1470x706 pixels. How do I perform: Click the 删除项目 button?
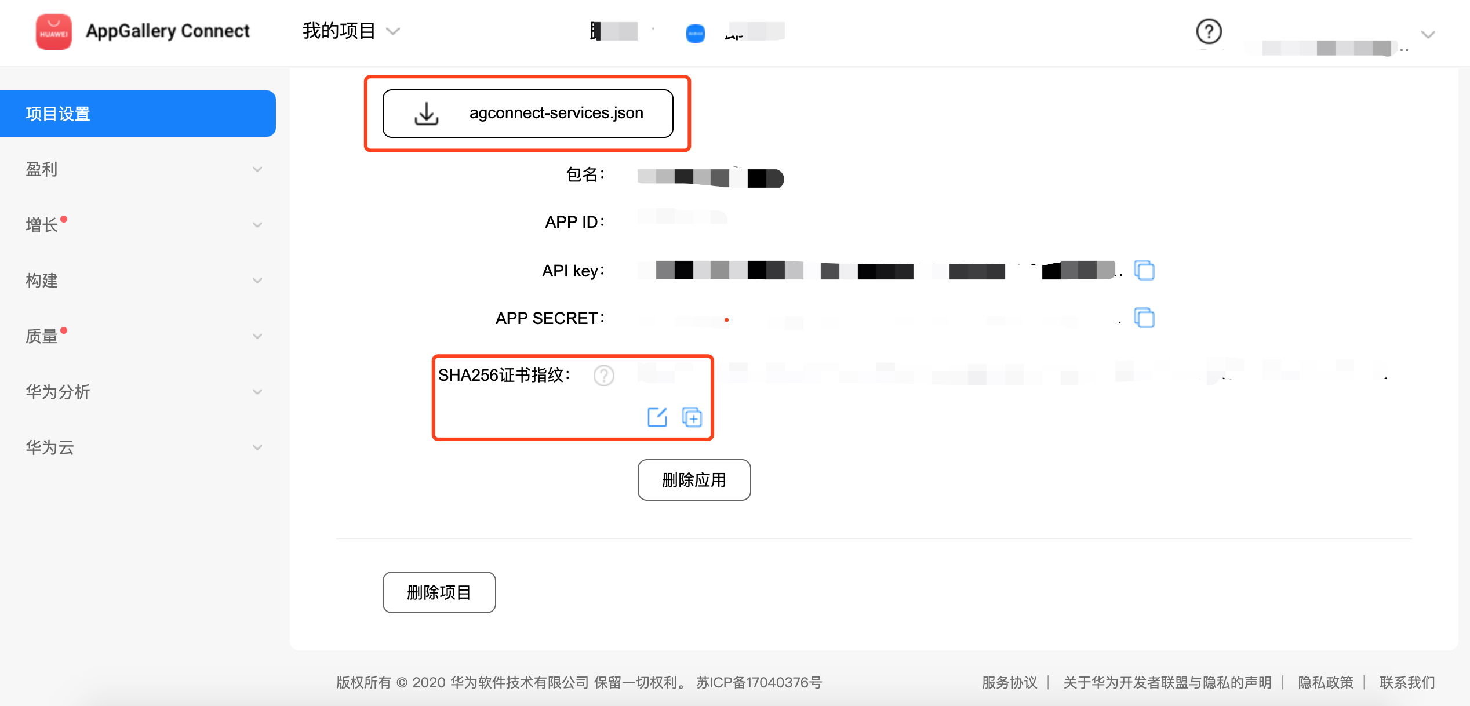click(x=439, y=592)
